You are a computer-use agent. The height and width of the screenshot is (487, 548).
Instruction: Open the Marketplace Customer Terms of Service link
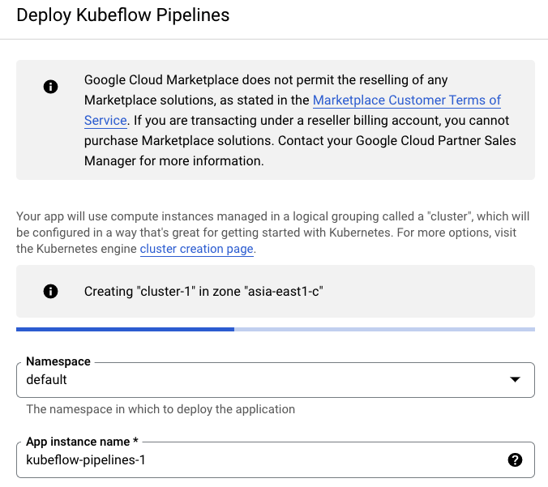point(406,100)
